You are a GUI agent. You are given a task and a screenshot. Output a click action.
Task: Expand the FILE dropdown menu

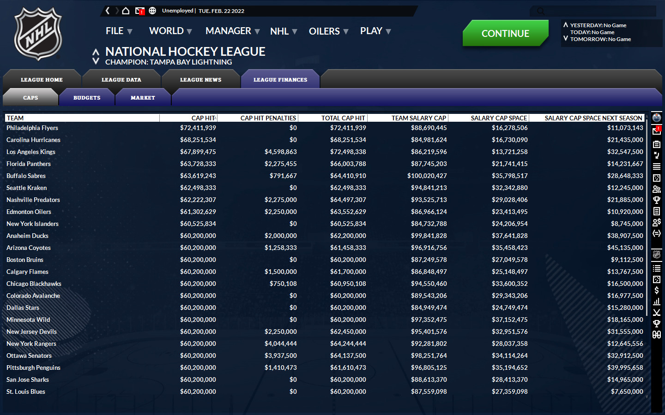pyautogui.click(x=119, y=31)
